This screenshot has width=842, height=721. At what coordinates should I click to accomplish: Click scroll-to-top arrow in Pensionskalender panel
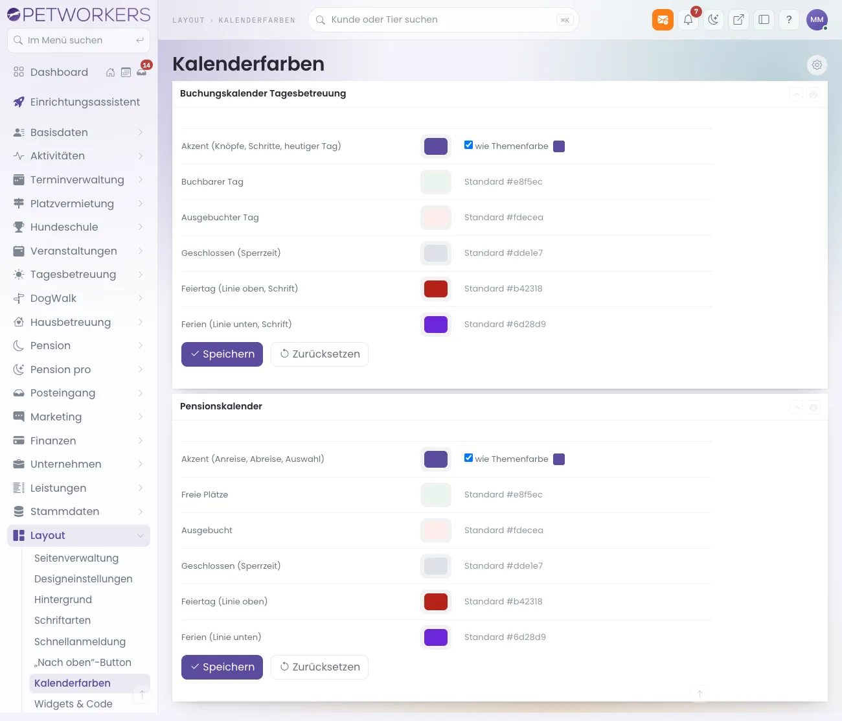(700, 694)
